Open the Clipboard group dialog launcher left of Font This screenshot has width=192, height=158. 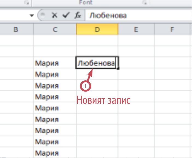27,3
